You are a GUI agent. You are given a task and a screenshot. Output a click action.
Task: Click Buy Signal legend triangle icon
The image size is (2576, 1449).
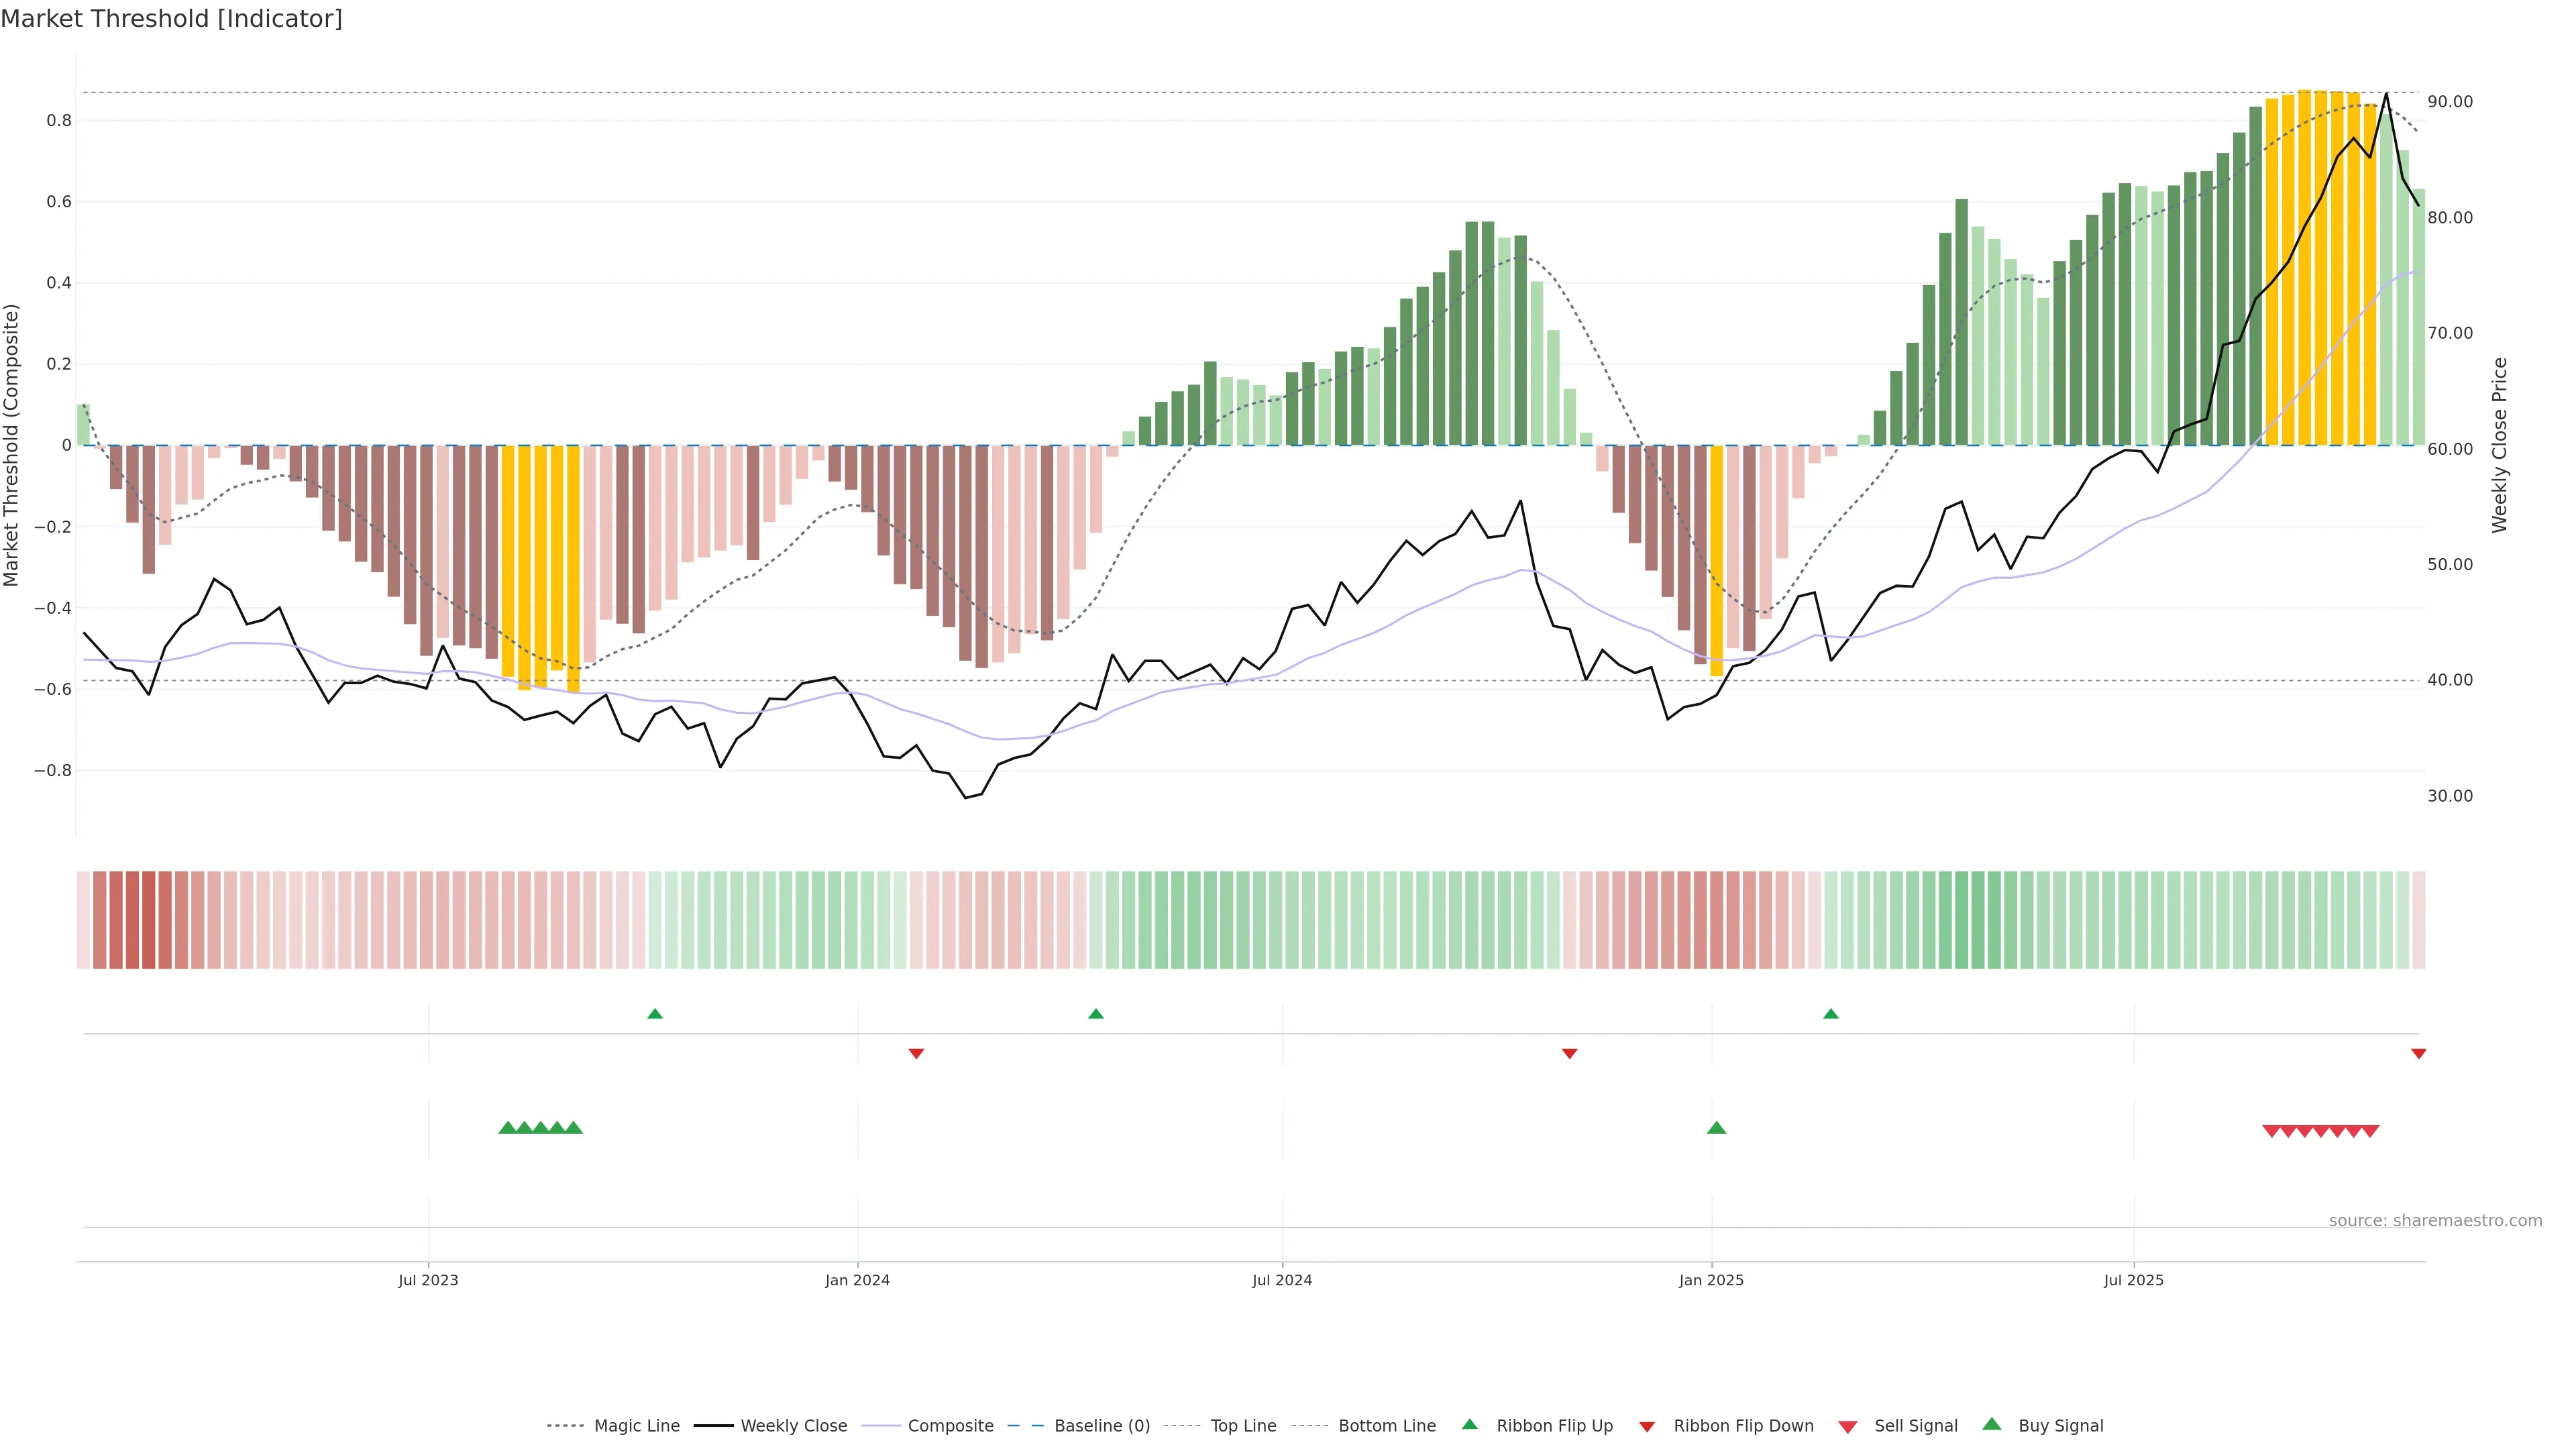click(1991, 1424)
